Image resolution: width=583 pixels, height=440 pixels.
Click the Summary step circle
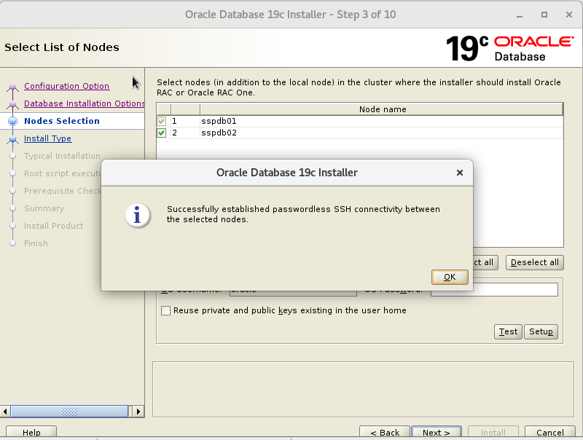13,208
